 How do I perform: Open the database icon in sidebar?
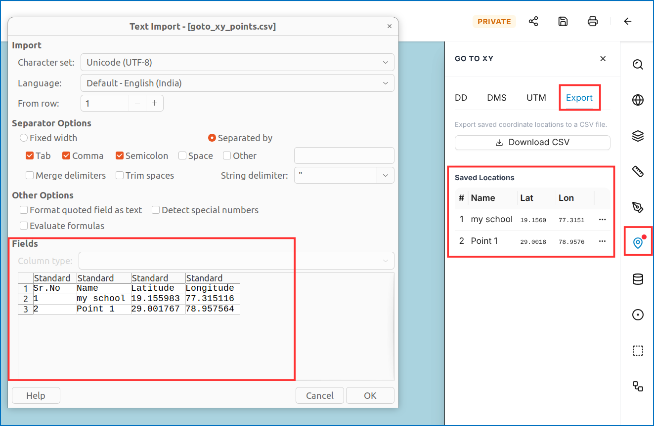pyautogui.click(x=638, y=279)
